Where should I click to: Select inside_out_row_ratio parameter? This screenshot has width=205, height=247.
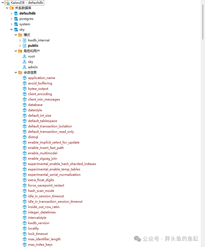44,207
